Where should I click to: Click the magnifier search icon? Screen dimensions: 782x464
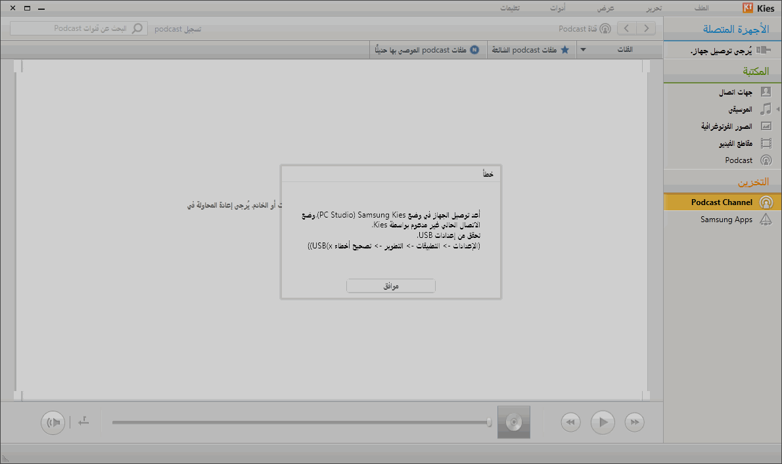pyautogui.click(x=137, y=28)
